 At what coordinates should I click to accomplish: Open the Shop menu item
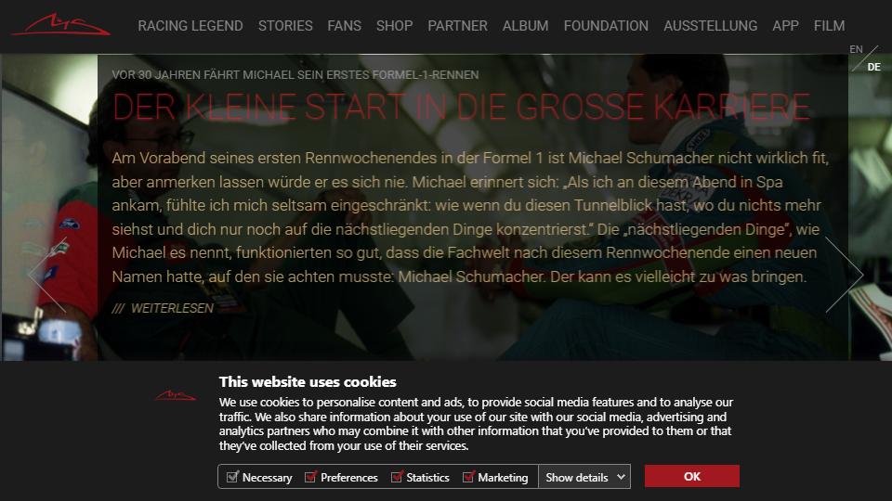(394, 26)
